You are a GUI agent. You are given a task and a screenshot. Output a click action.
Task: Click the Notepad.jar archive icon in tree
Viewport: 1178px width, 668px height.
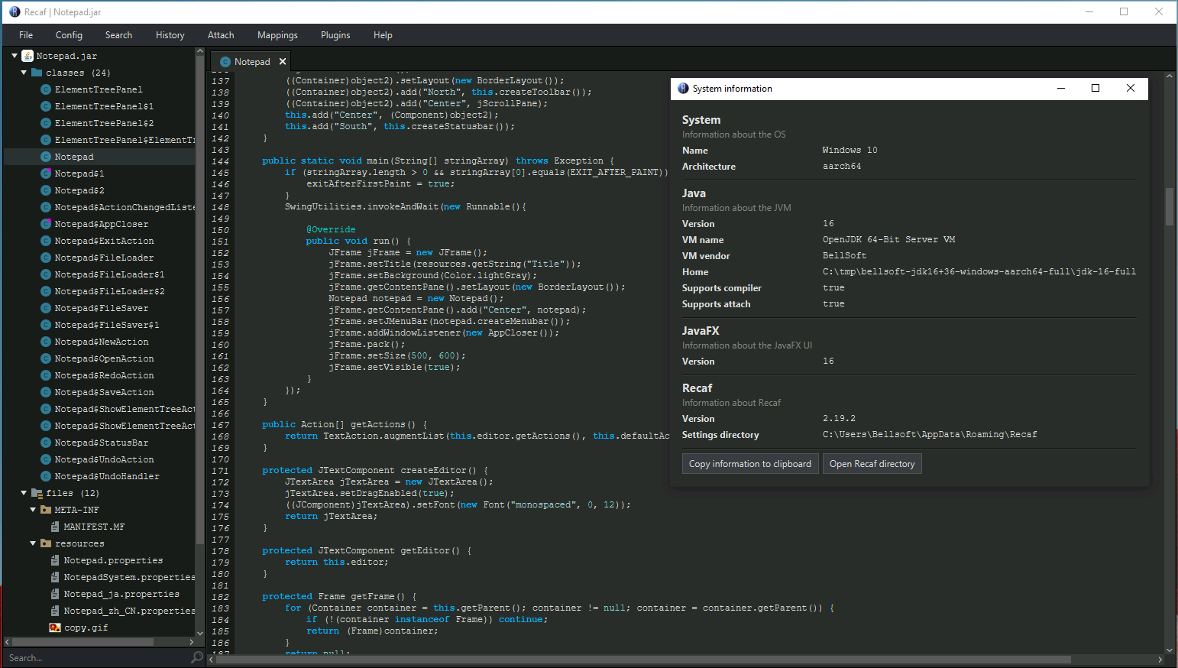pyautogui.click(x=28, y=56)
